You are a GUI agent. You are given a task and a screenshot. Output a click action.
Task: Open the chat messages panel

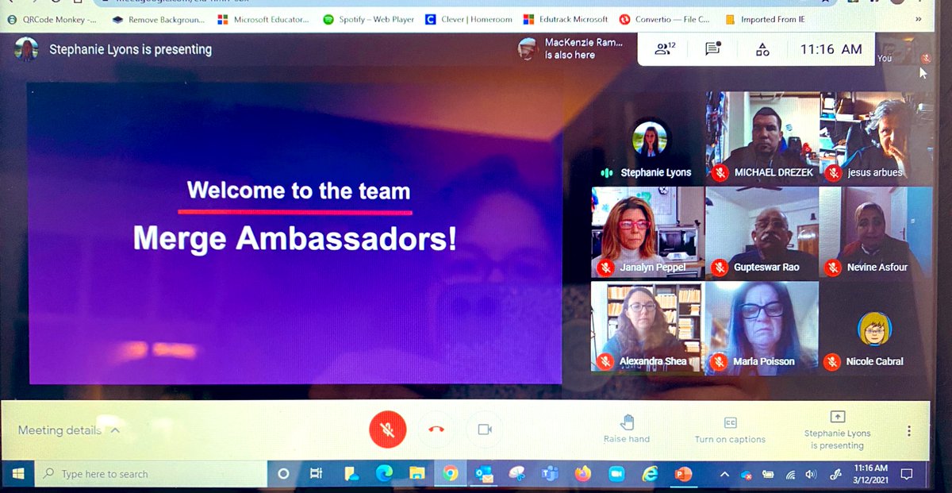(x=713, y=49)
